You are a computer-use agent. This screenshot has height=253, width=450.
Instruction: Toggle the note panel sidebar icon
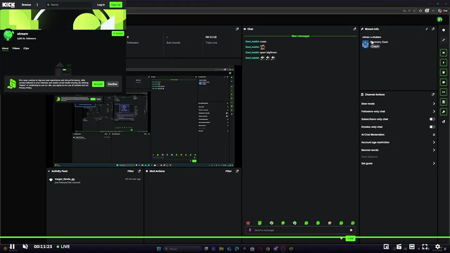[x=444, y=72]
